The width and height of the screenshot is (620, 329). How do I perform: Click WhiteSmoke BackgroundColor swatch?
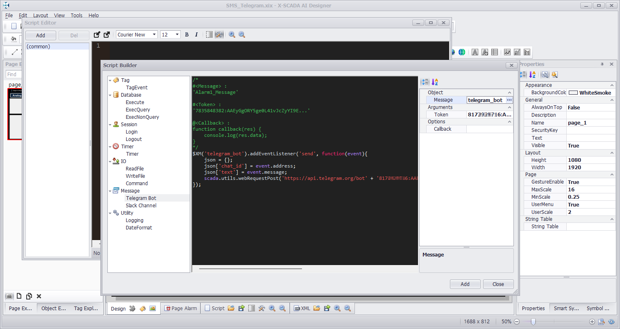tap(573, 93)
